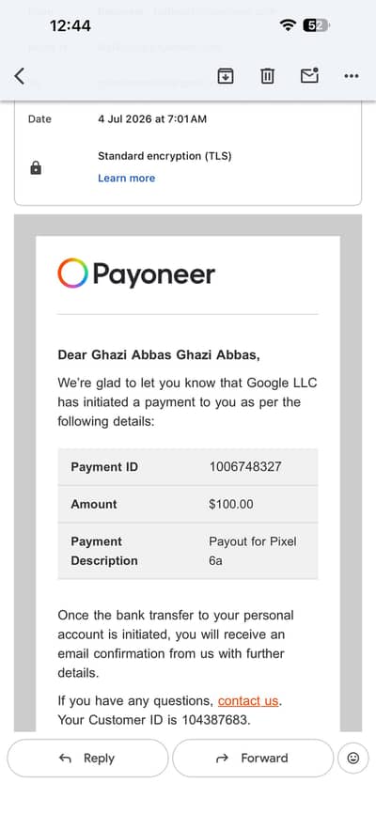Tap the Payoneer logo in the email
Viewport: 376px width, 814px height.
pyautogui.click(x=136, y=274)
